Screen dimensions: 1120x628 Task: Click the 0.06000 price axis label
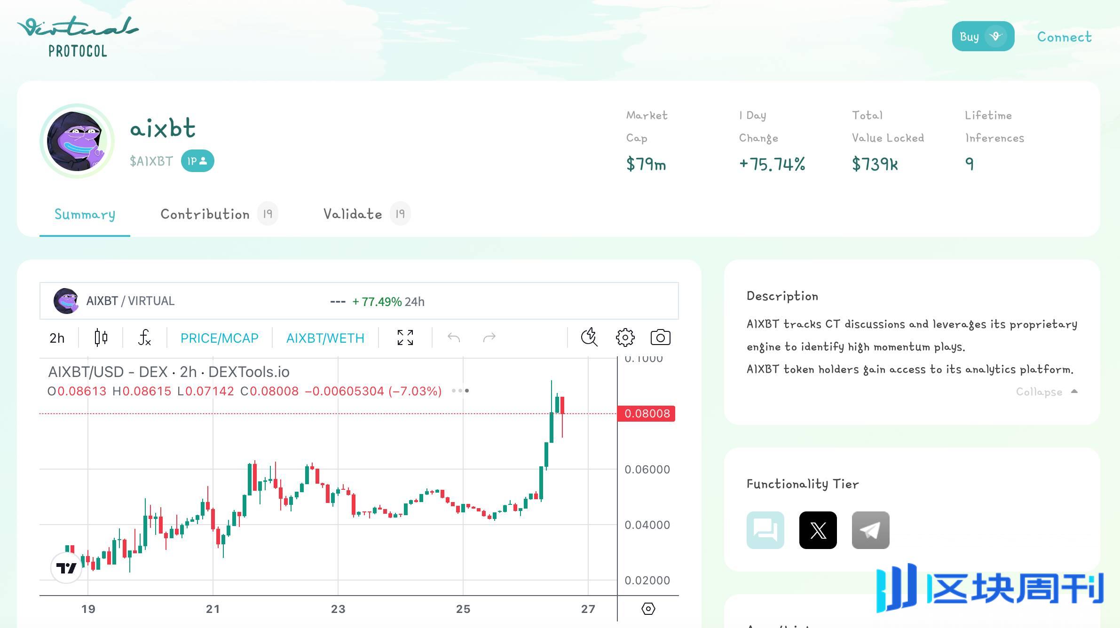point(647,469)
